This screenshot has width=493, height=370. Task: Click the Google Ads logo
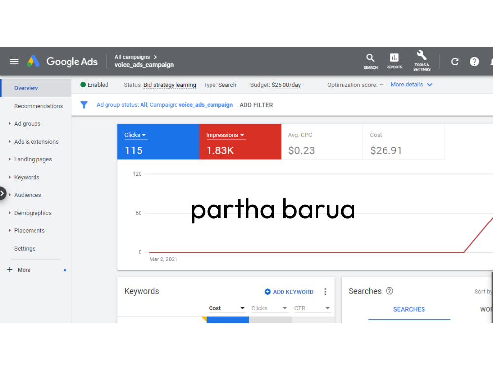[62, 61]
